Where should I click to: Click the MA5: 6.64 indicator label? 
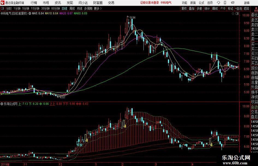(x=38, y=13)
